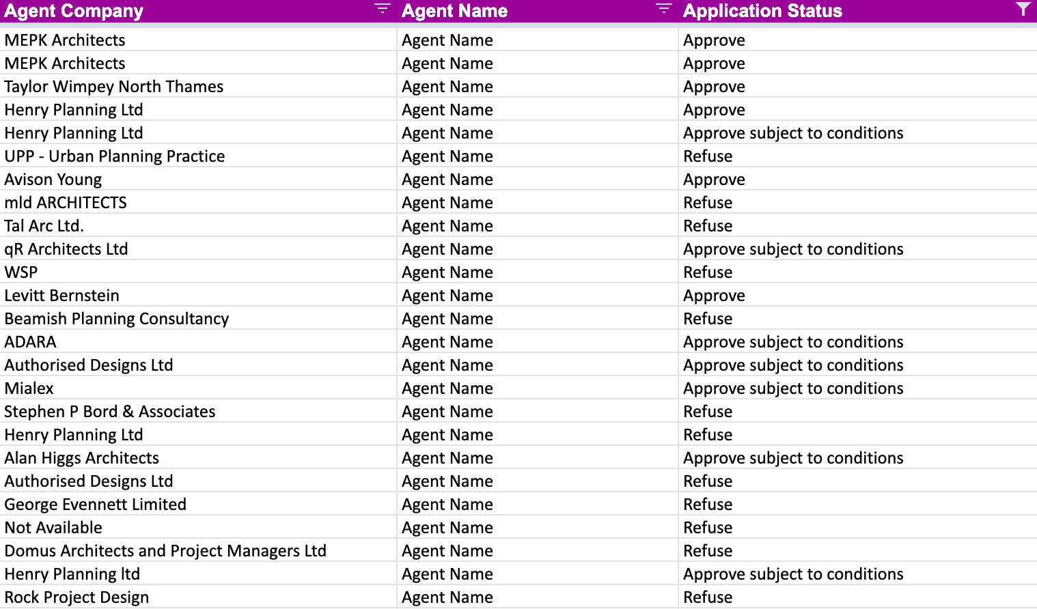Select the Refuse status for Rock Project Design
The height and width of the screenshot is (609, 1037).
[708, 597]
